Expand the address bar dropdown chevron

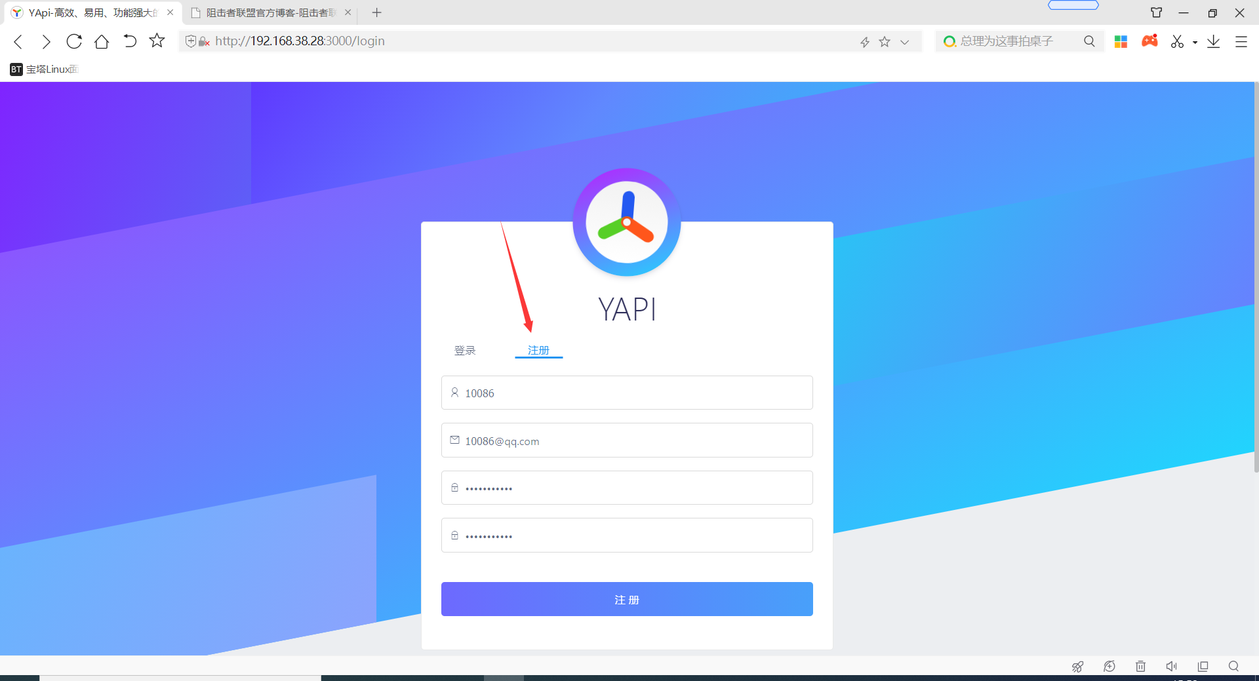pyautogui.click(x=905, y=42)
